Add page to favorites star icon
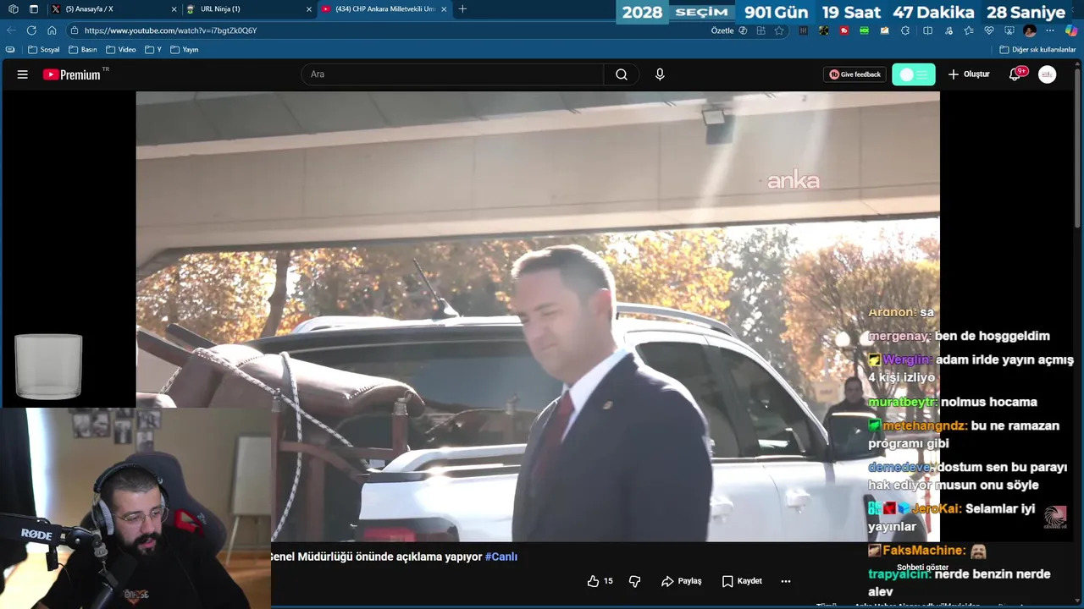 pos(779,30)
